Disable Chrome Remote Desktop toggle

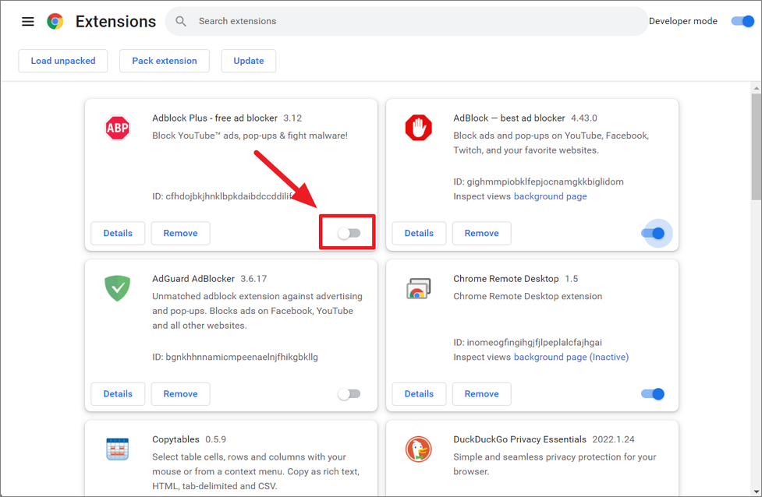pos(653,394)
